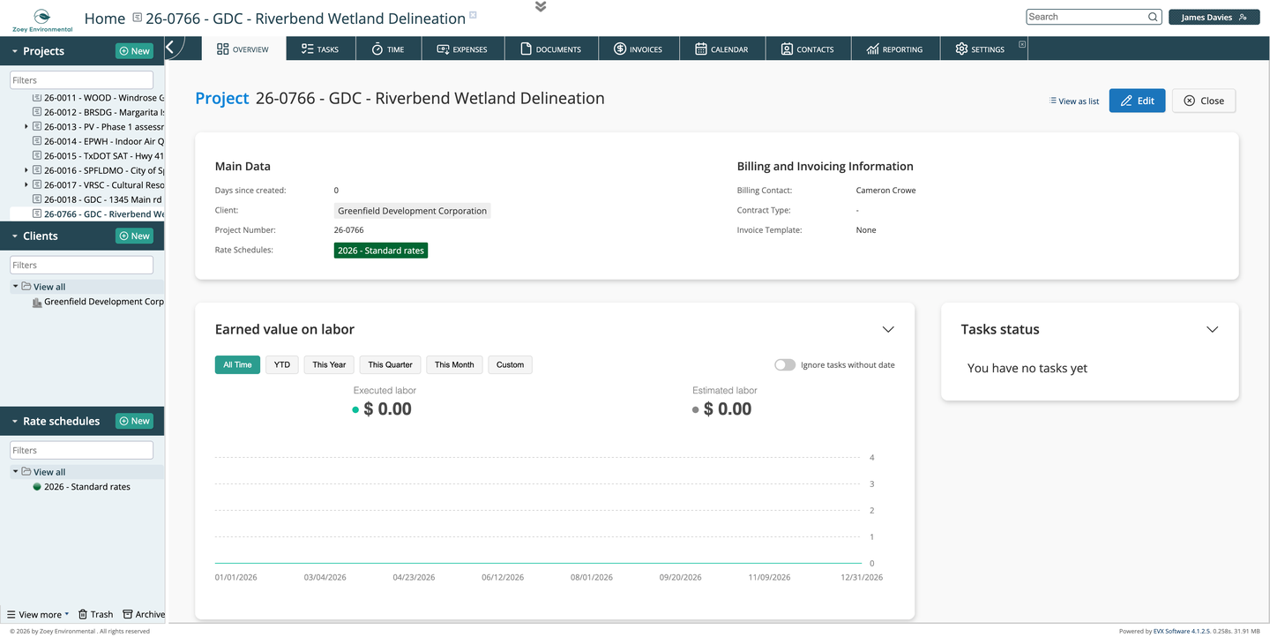This screenshot has width=1270, height=637.
Task: Close the breadcrumb tab beside the project title
Action: point(473,15)
